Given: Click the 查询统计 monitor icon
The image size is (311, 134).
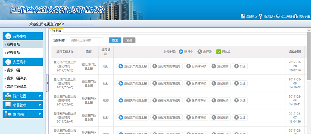Looking at the screenshot, I should [x=8, y=114].
